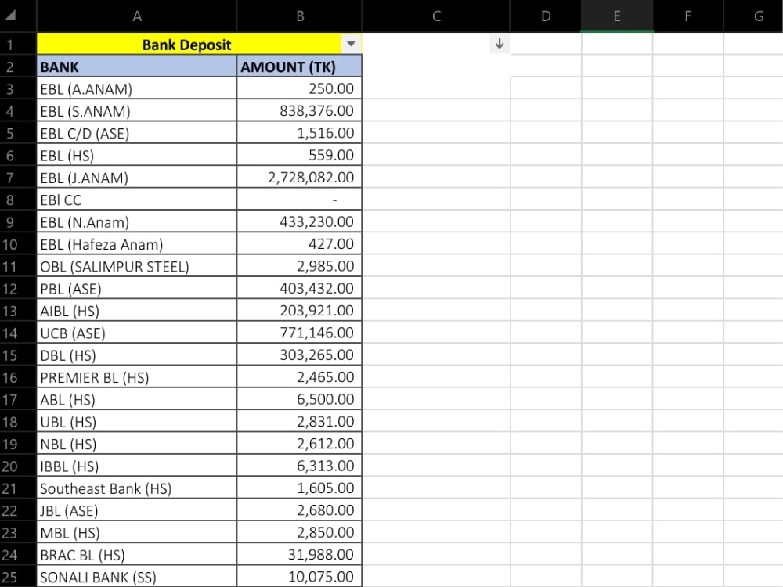
Task: Click the amount 2,728,082.00
Action: [311, 177]
